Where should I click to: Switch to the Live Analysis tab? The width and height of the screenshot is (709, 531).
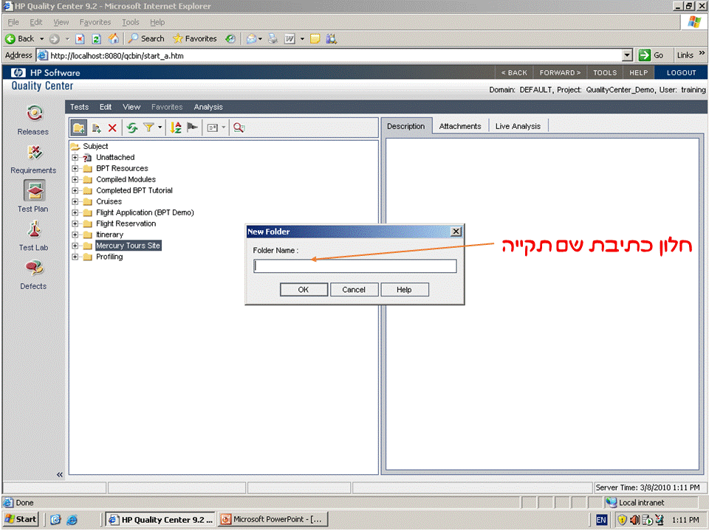click(x=518, y=126)
